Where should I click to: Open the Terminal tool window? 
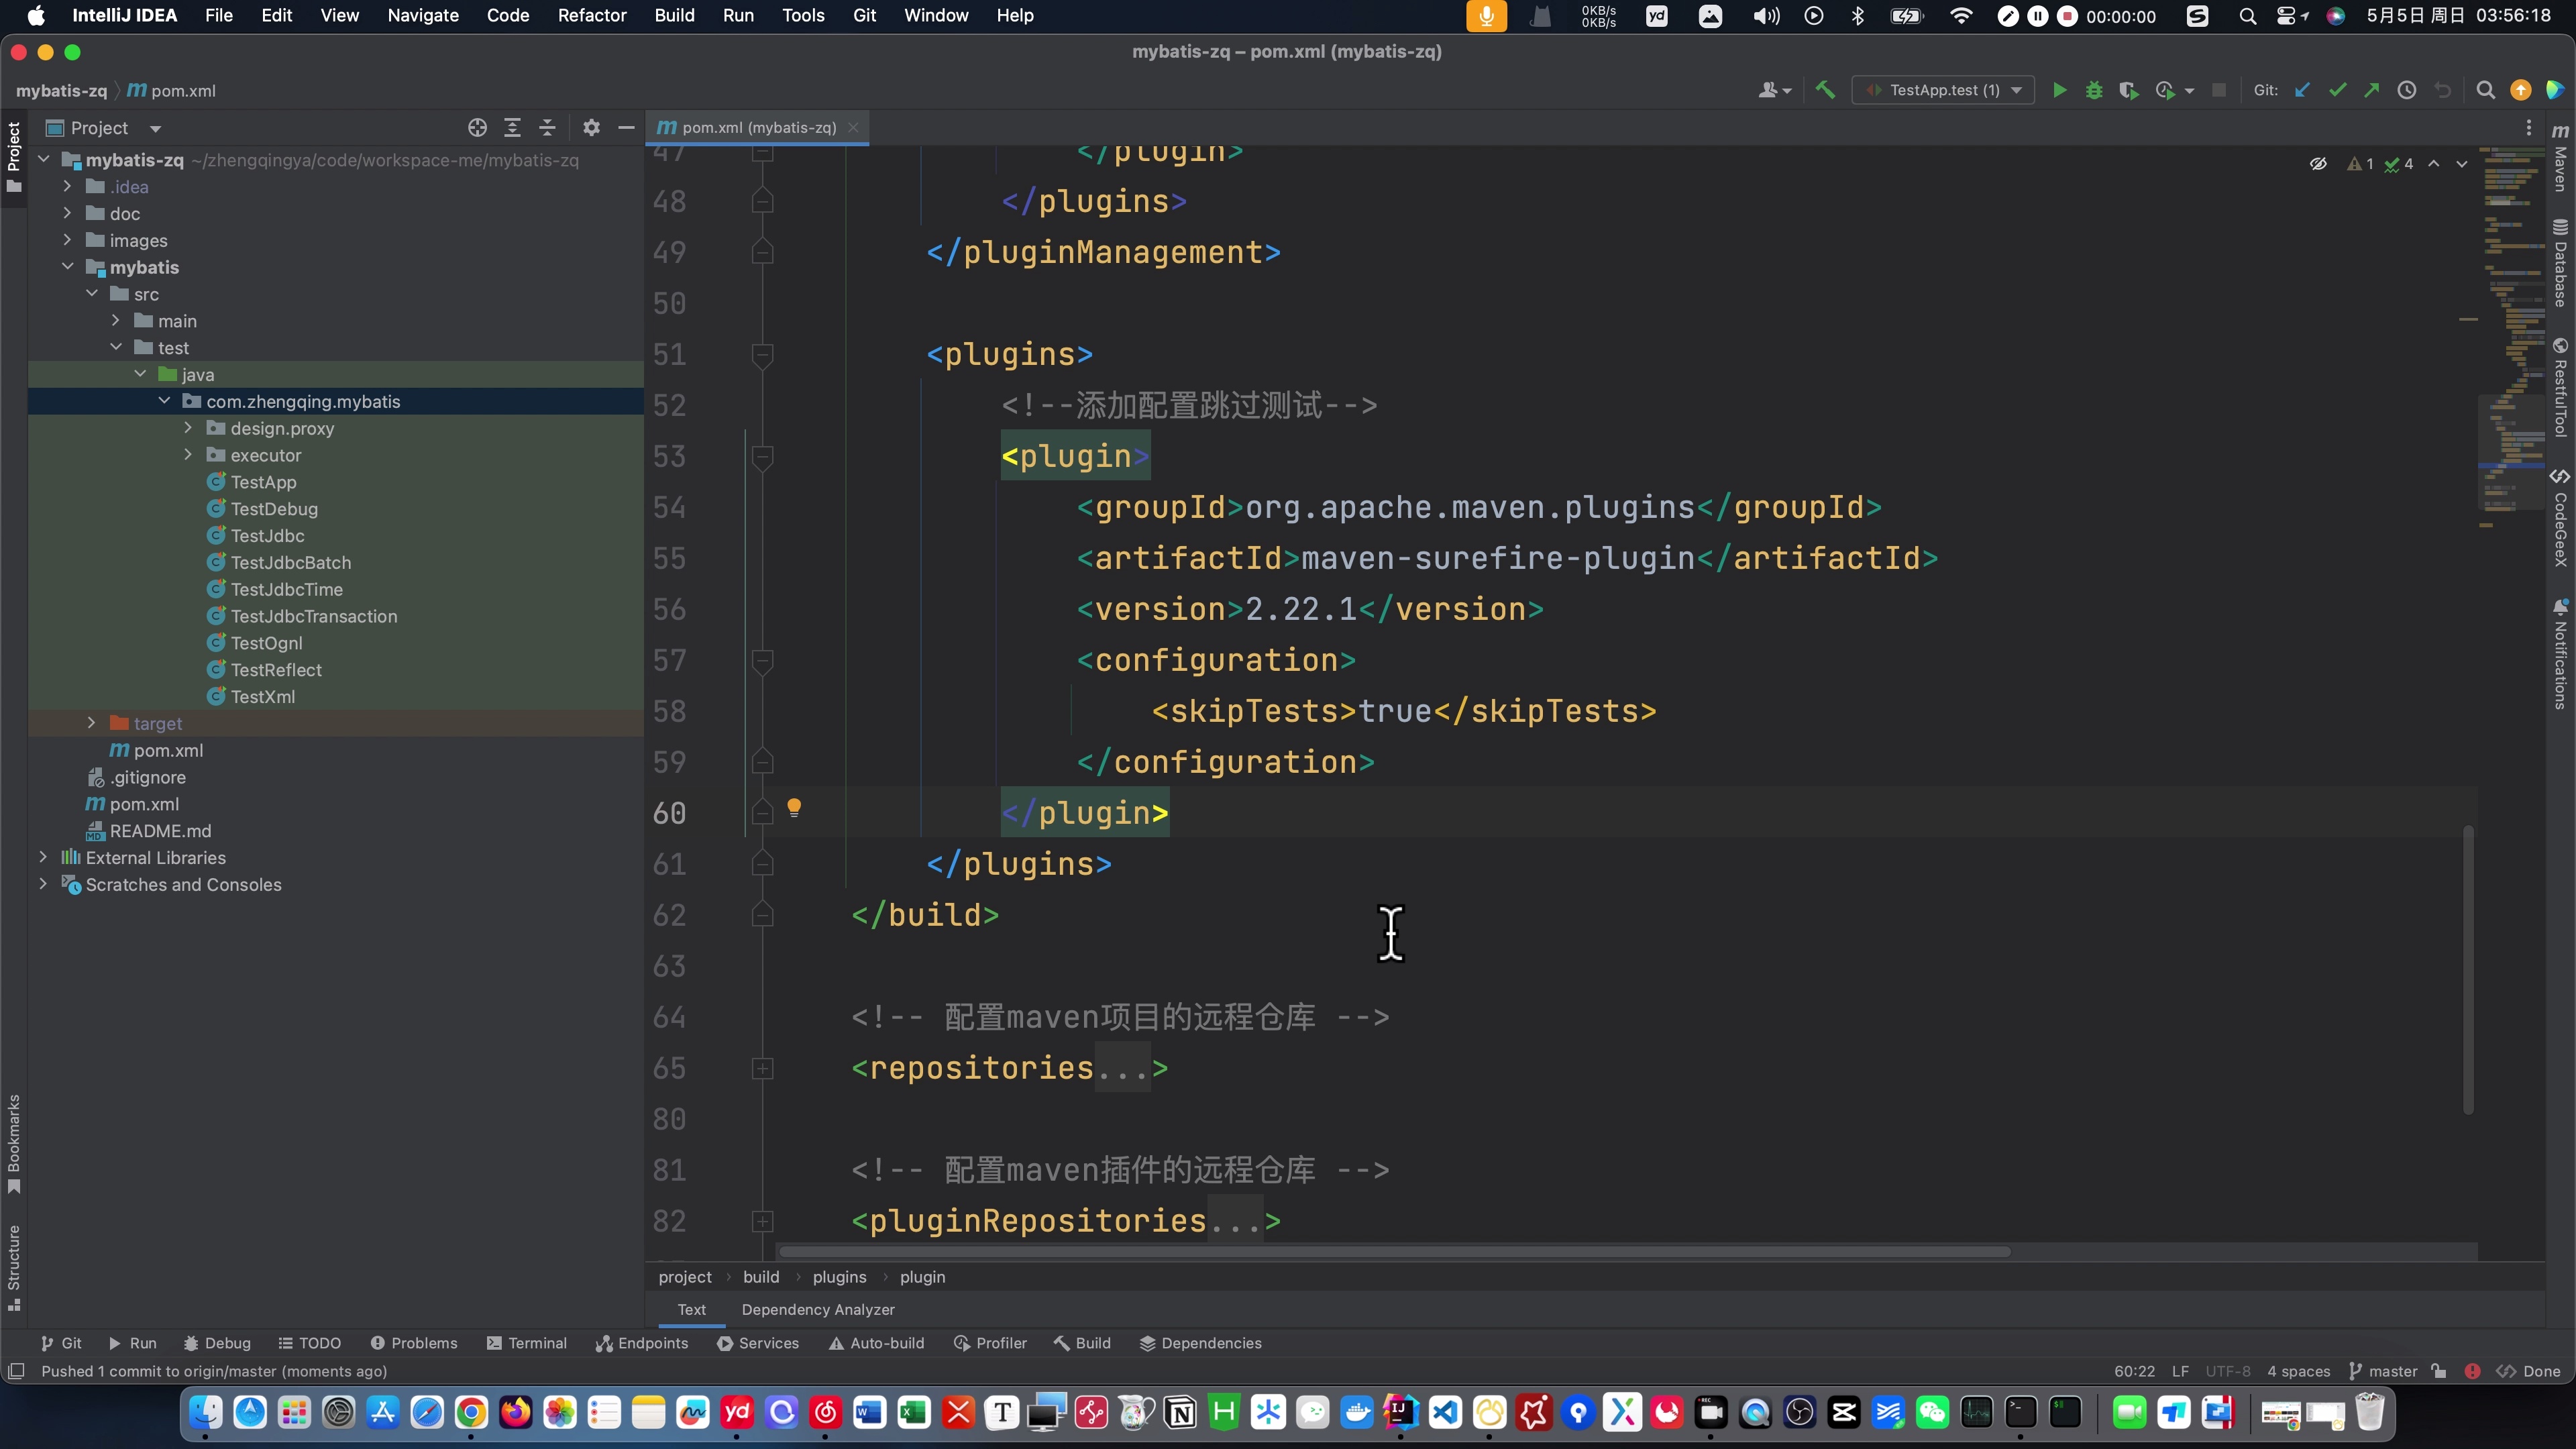[526, 1343]
